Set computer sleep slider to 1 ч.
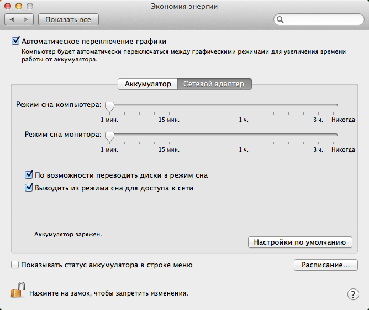 (x=242, y=104)
